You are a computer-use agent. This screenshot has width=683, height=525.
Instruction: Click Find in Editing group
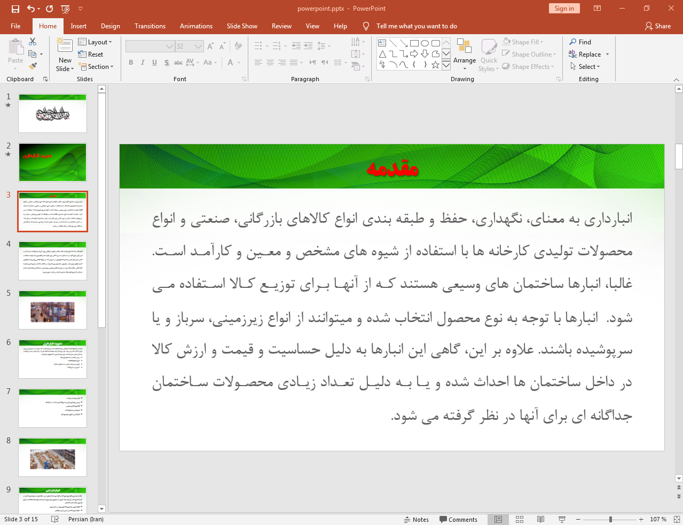click(x=580, y=42)
